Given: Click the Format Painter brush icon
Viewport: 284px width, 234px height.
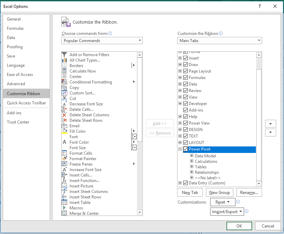Looking at the screenshot, I should (x=64, y=159).
